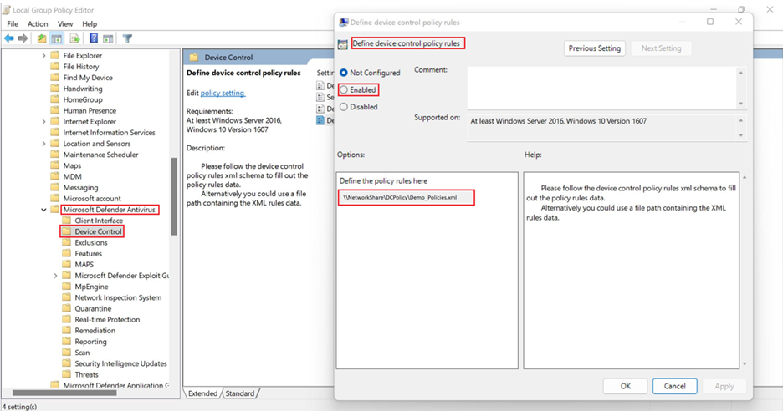Click the Maps folder icon
The image size is (783, 411).
click(55, 165)
